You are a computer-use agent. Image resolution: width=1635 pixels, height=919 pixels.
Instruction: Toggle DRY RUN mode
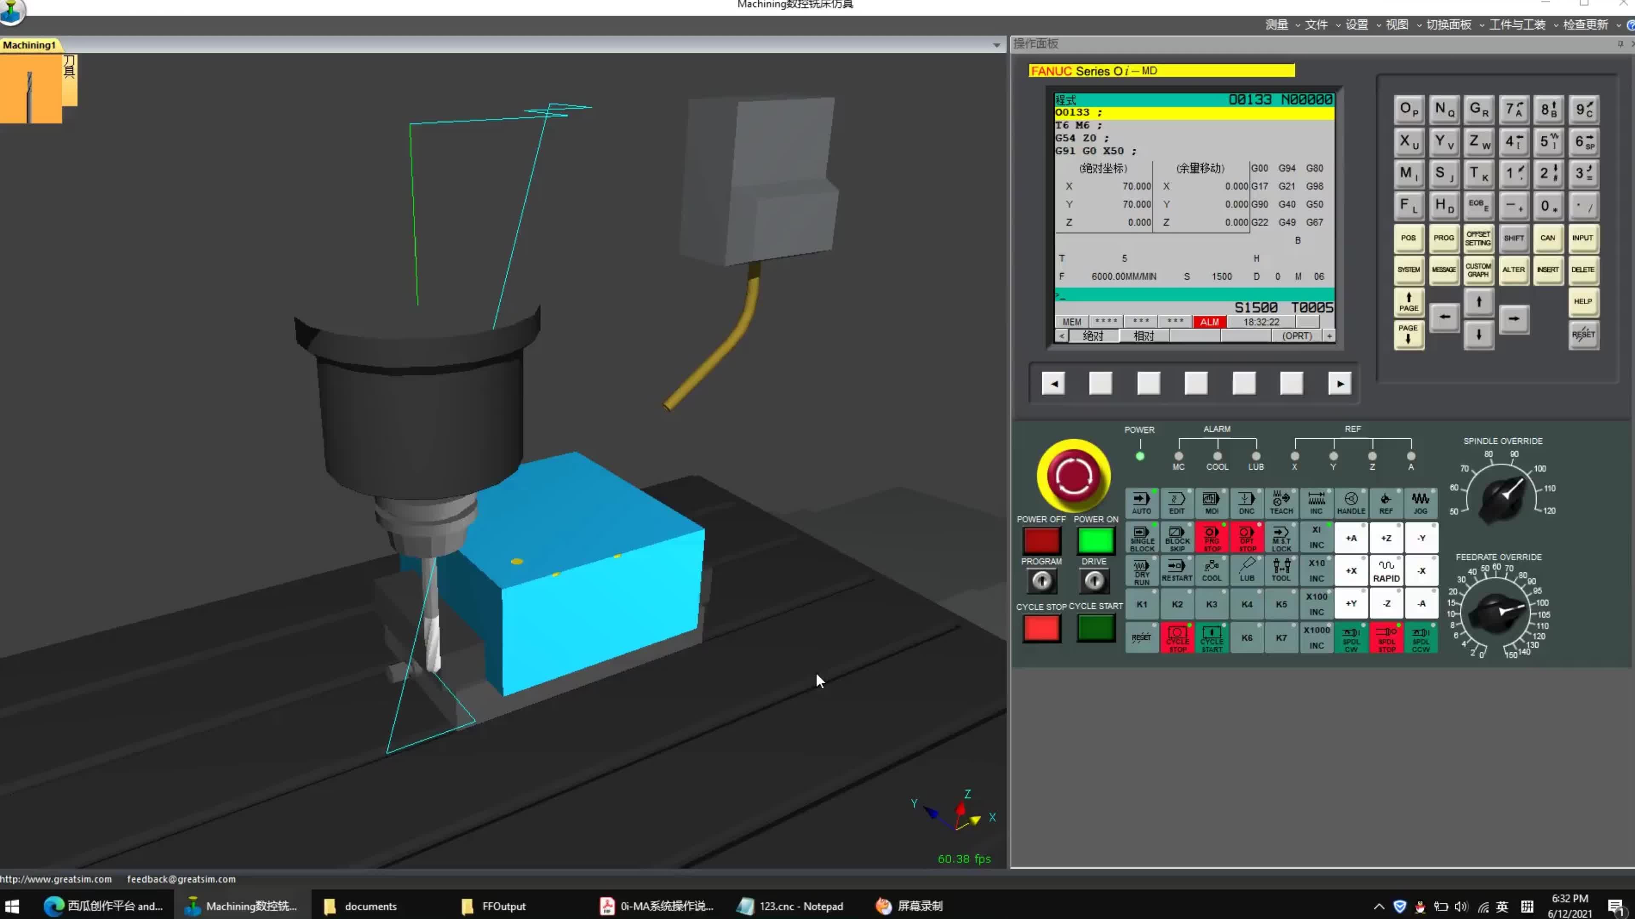tap(1141, 570)
